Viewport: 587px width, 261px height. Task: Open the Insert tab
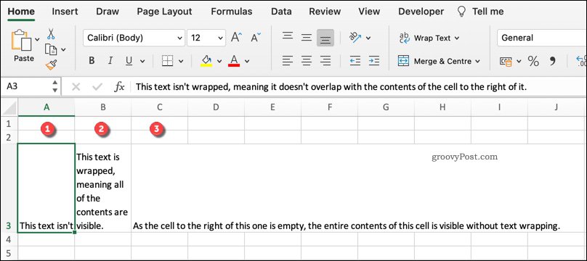pos(65,12)
